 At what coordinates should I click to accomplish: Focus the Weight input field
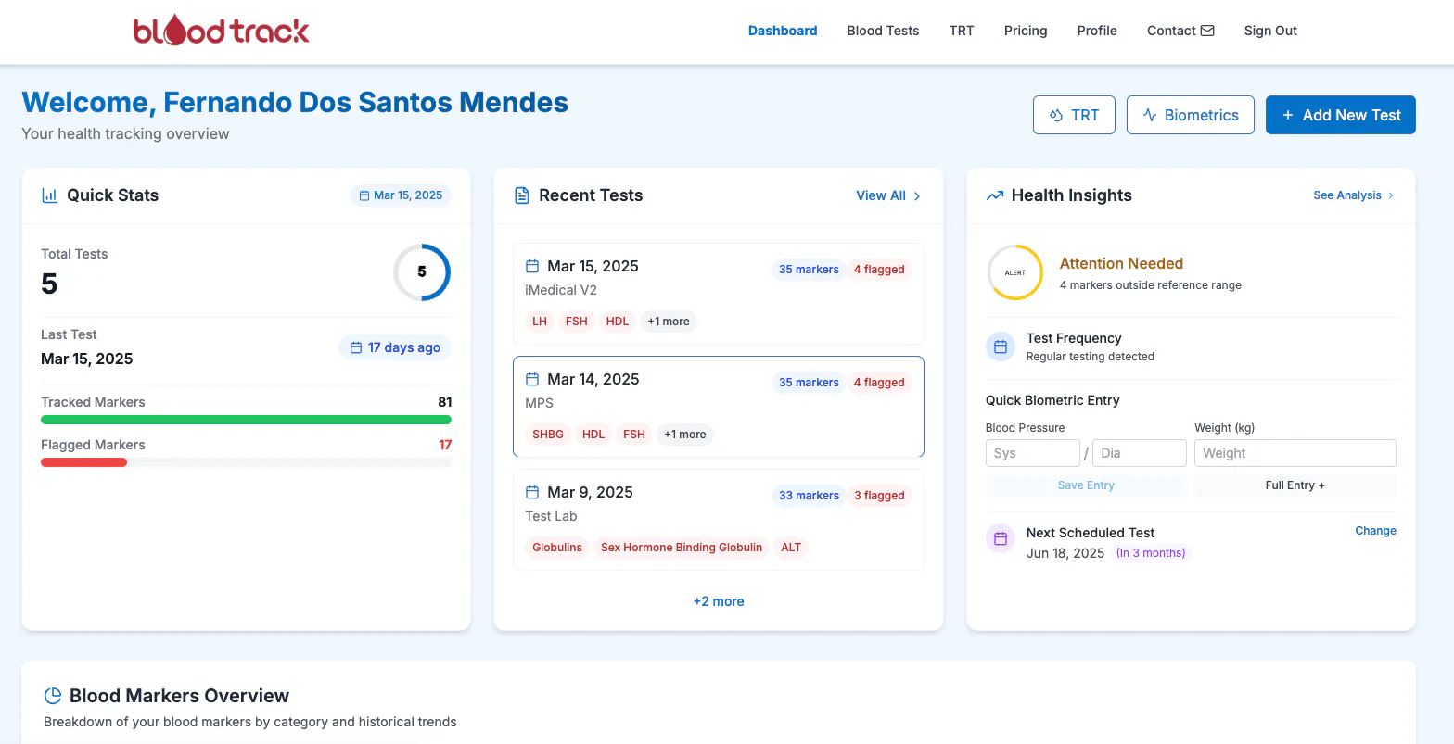pos(1295,453)
